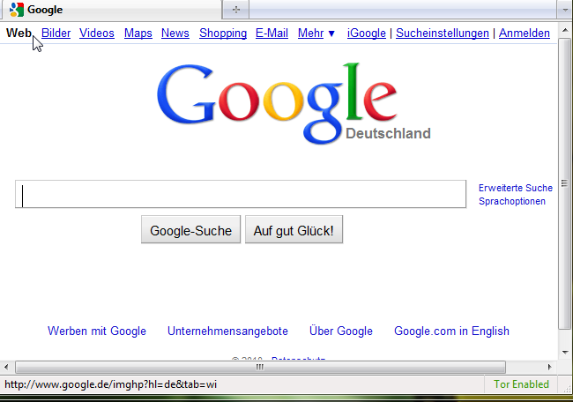Open the Videos link
Image resolution: width=573 pixels, height=402 pixels.
(97, 33)
